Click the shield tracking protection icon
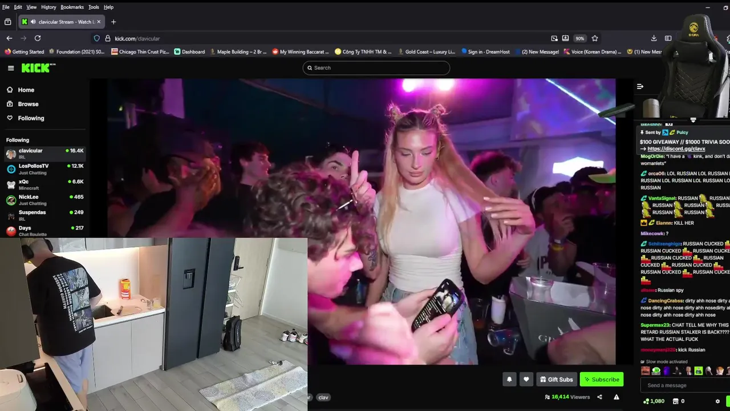The image size is (730, 411). (96, 38)
